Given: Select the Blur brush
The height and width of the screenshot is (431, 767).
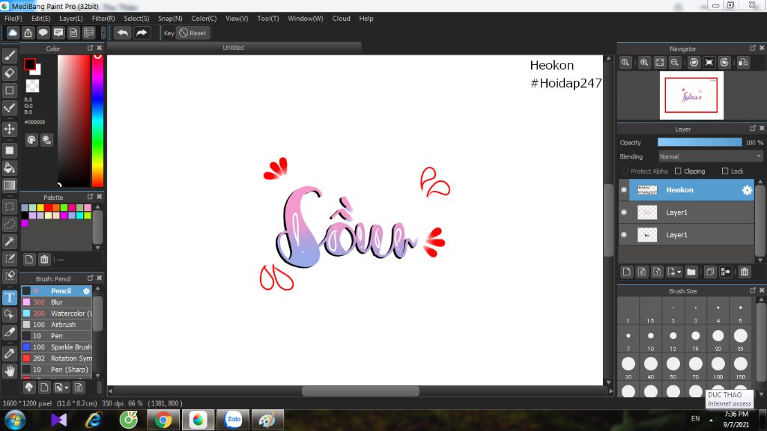Looking at the screenshot, I should [x=57, y=302].
